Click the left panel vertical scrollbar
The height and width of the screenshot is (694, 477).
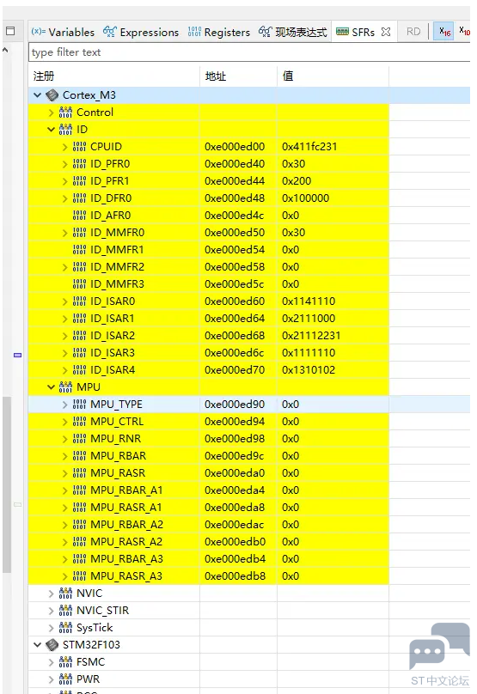pyautogui.click(x=7, y=485)
